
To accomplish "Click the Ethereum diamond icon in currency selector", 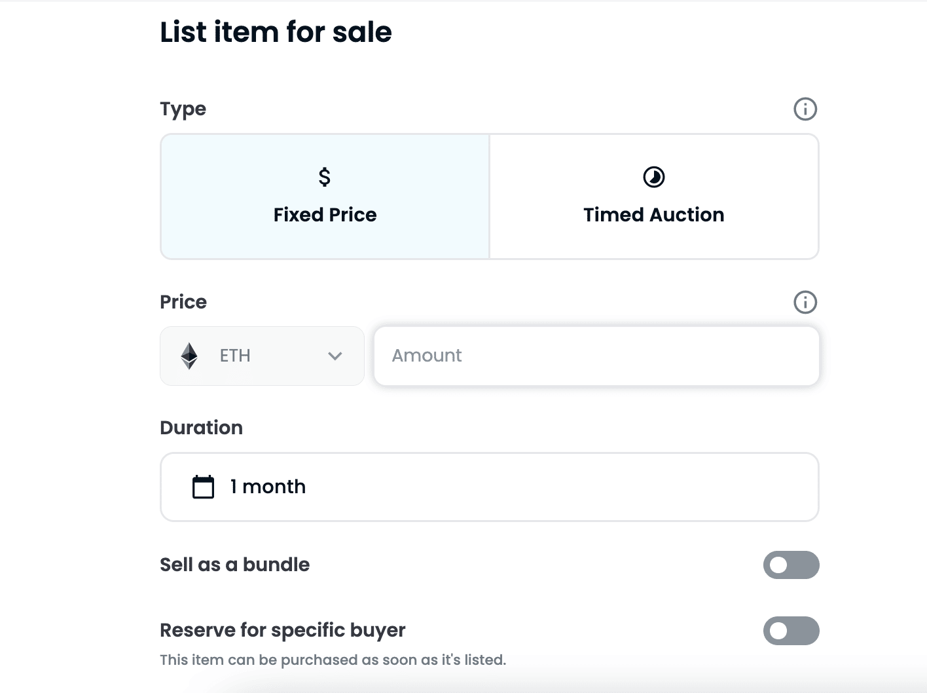I will coord(189,356).
